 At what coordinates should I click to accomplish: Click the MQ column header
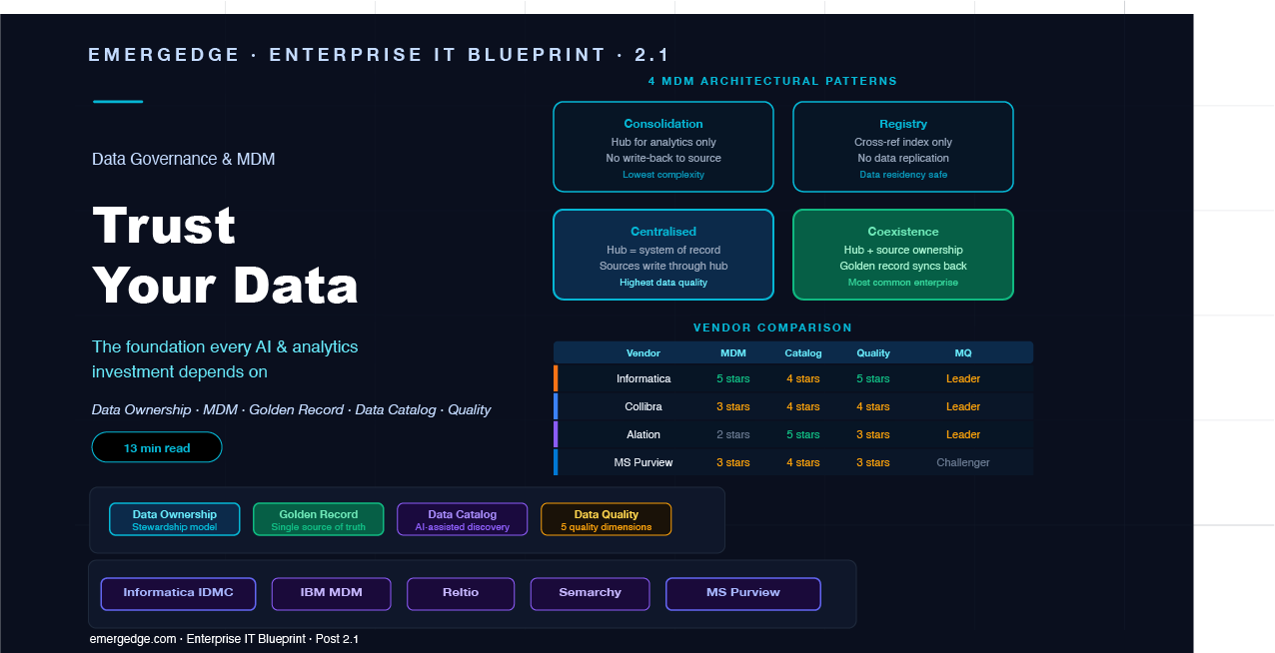pos(963,352)
